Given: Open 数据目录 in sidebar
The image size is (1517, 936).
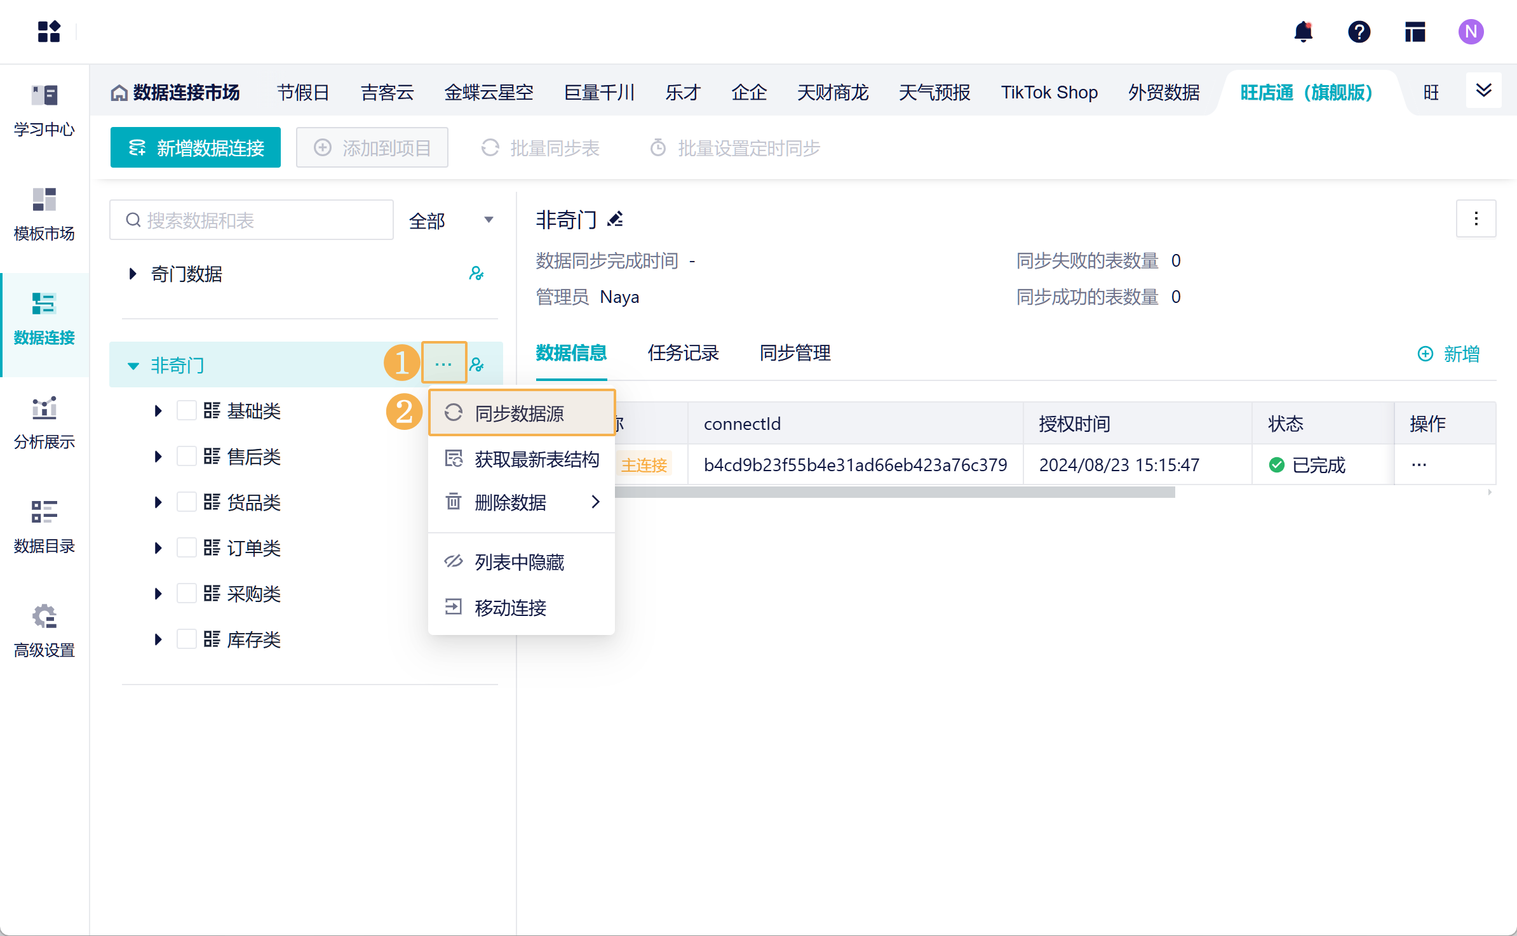Looking at the screenshot, I should click(44, 527).
